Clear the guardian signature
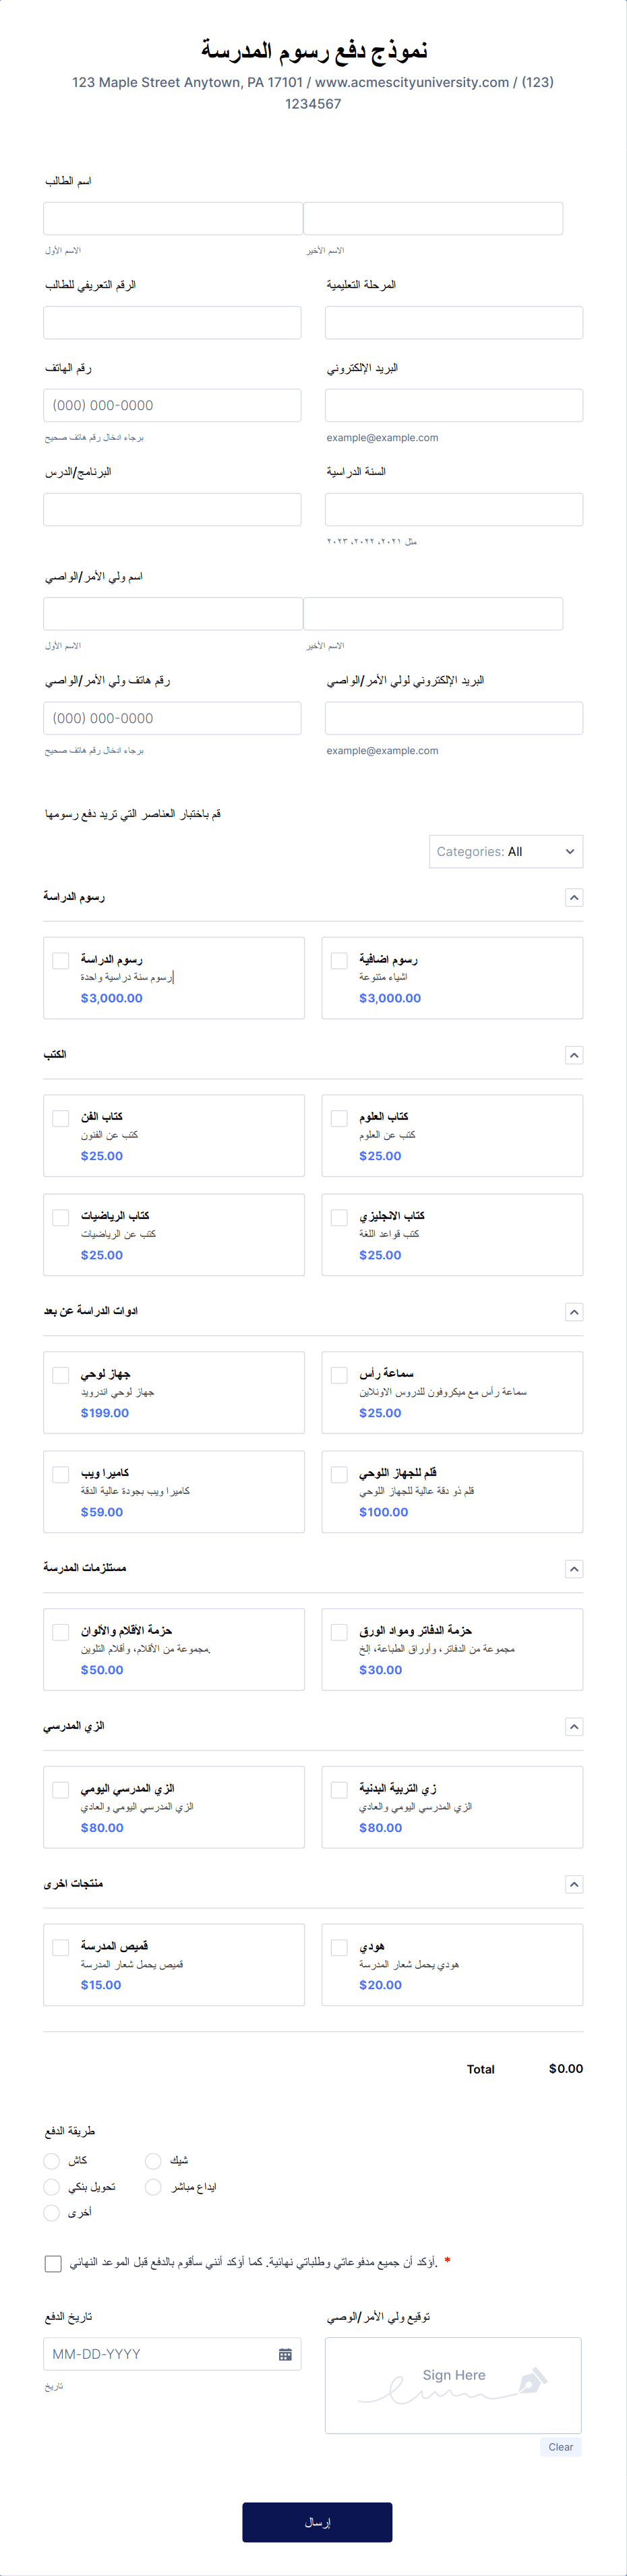 (560, 2447)
